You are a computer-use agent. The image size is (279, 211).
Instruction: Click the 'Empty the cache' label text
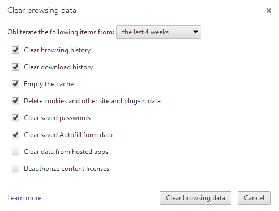[x=49, y=84]
